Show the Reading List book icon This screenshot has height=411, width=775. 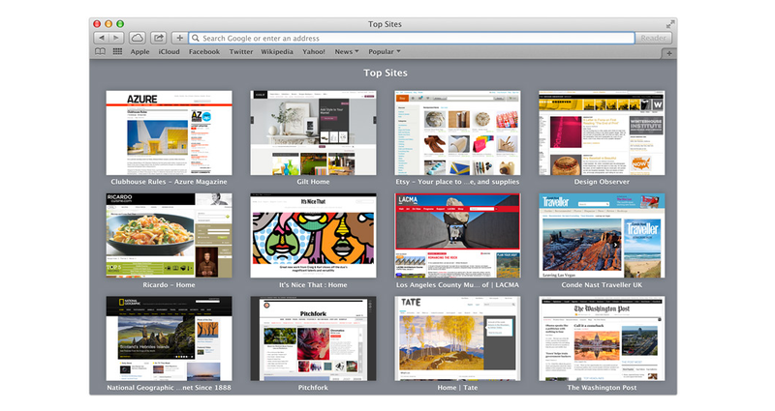coord(101,51)
